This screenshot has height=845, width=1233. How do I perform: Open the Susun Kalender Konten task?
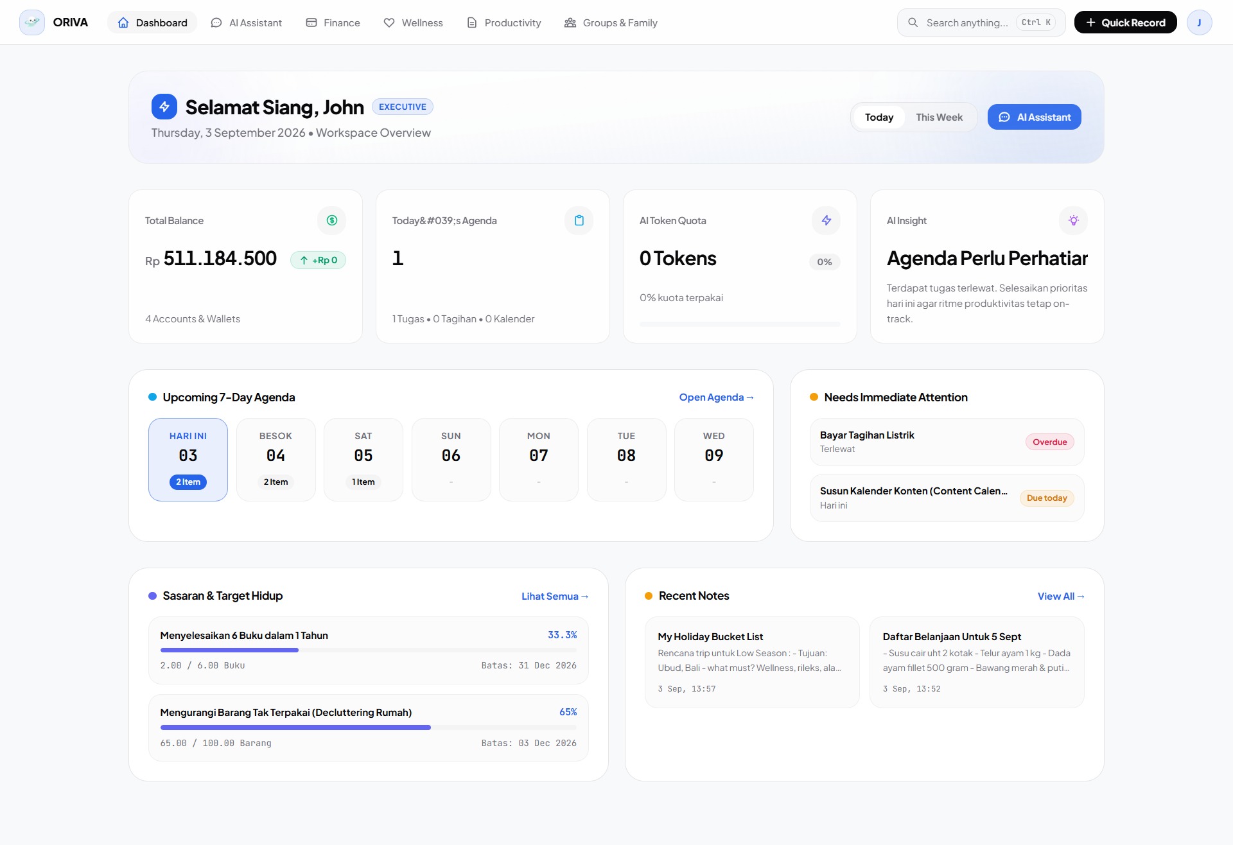coord(947,498)
